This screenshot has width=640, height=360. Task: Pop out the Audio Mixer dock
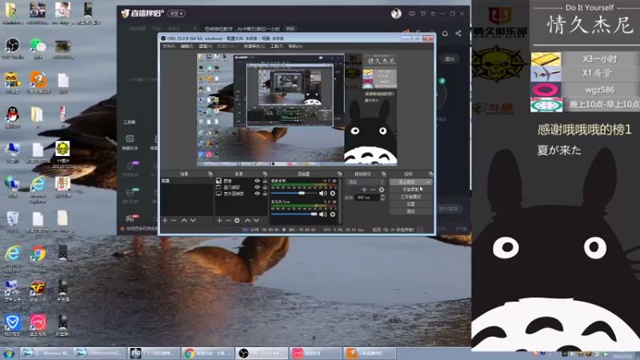[x=339, y=174]
